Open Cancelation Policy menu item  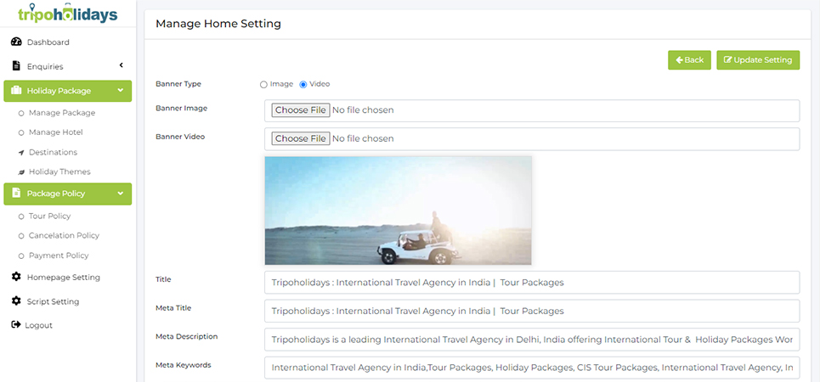point(64,236)
